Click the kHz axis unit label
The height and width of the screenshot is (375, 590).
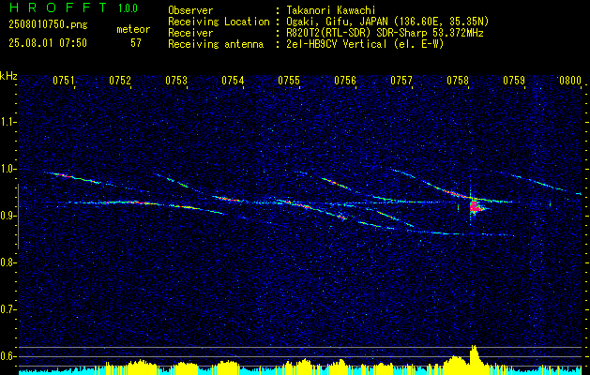(8, 76)
